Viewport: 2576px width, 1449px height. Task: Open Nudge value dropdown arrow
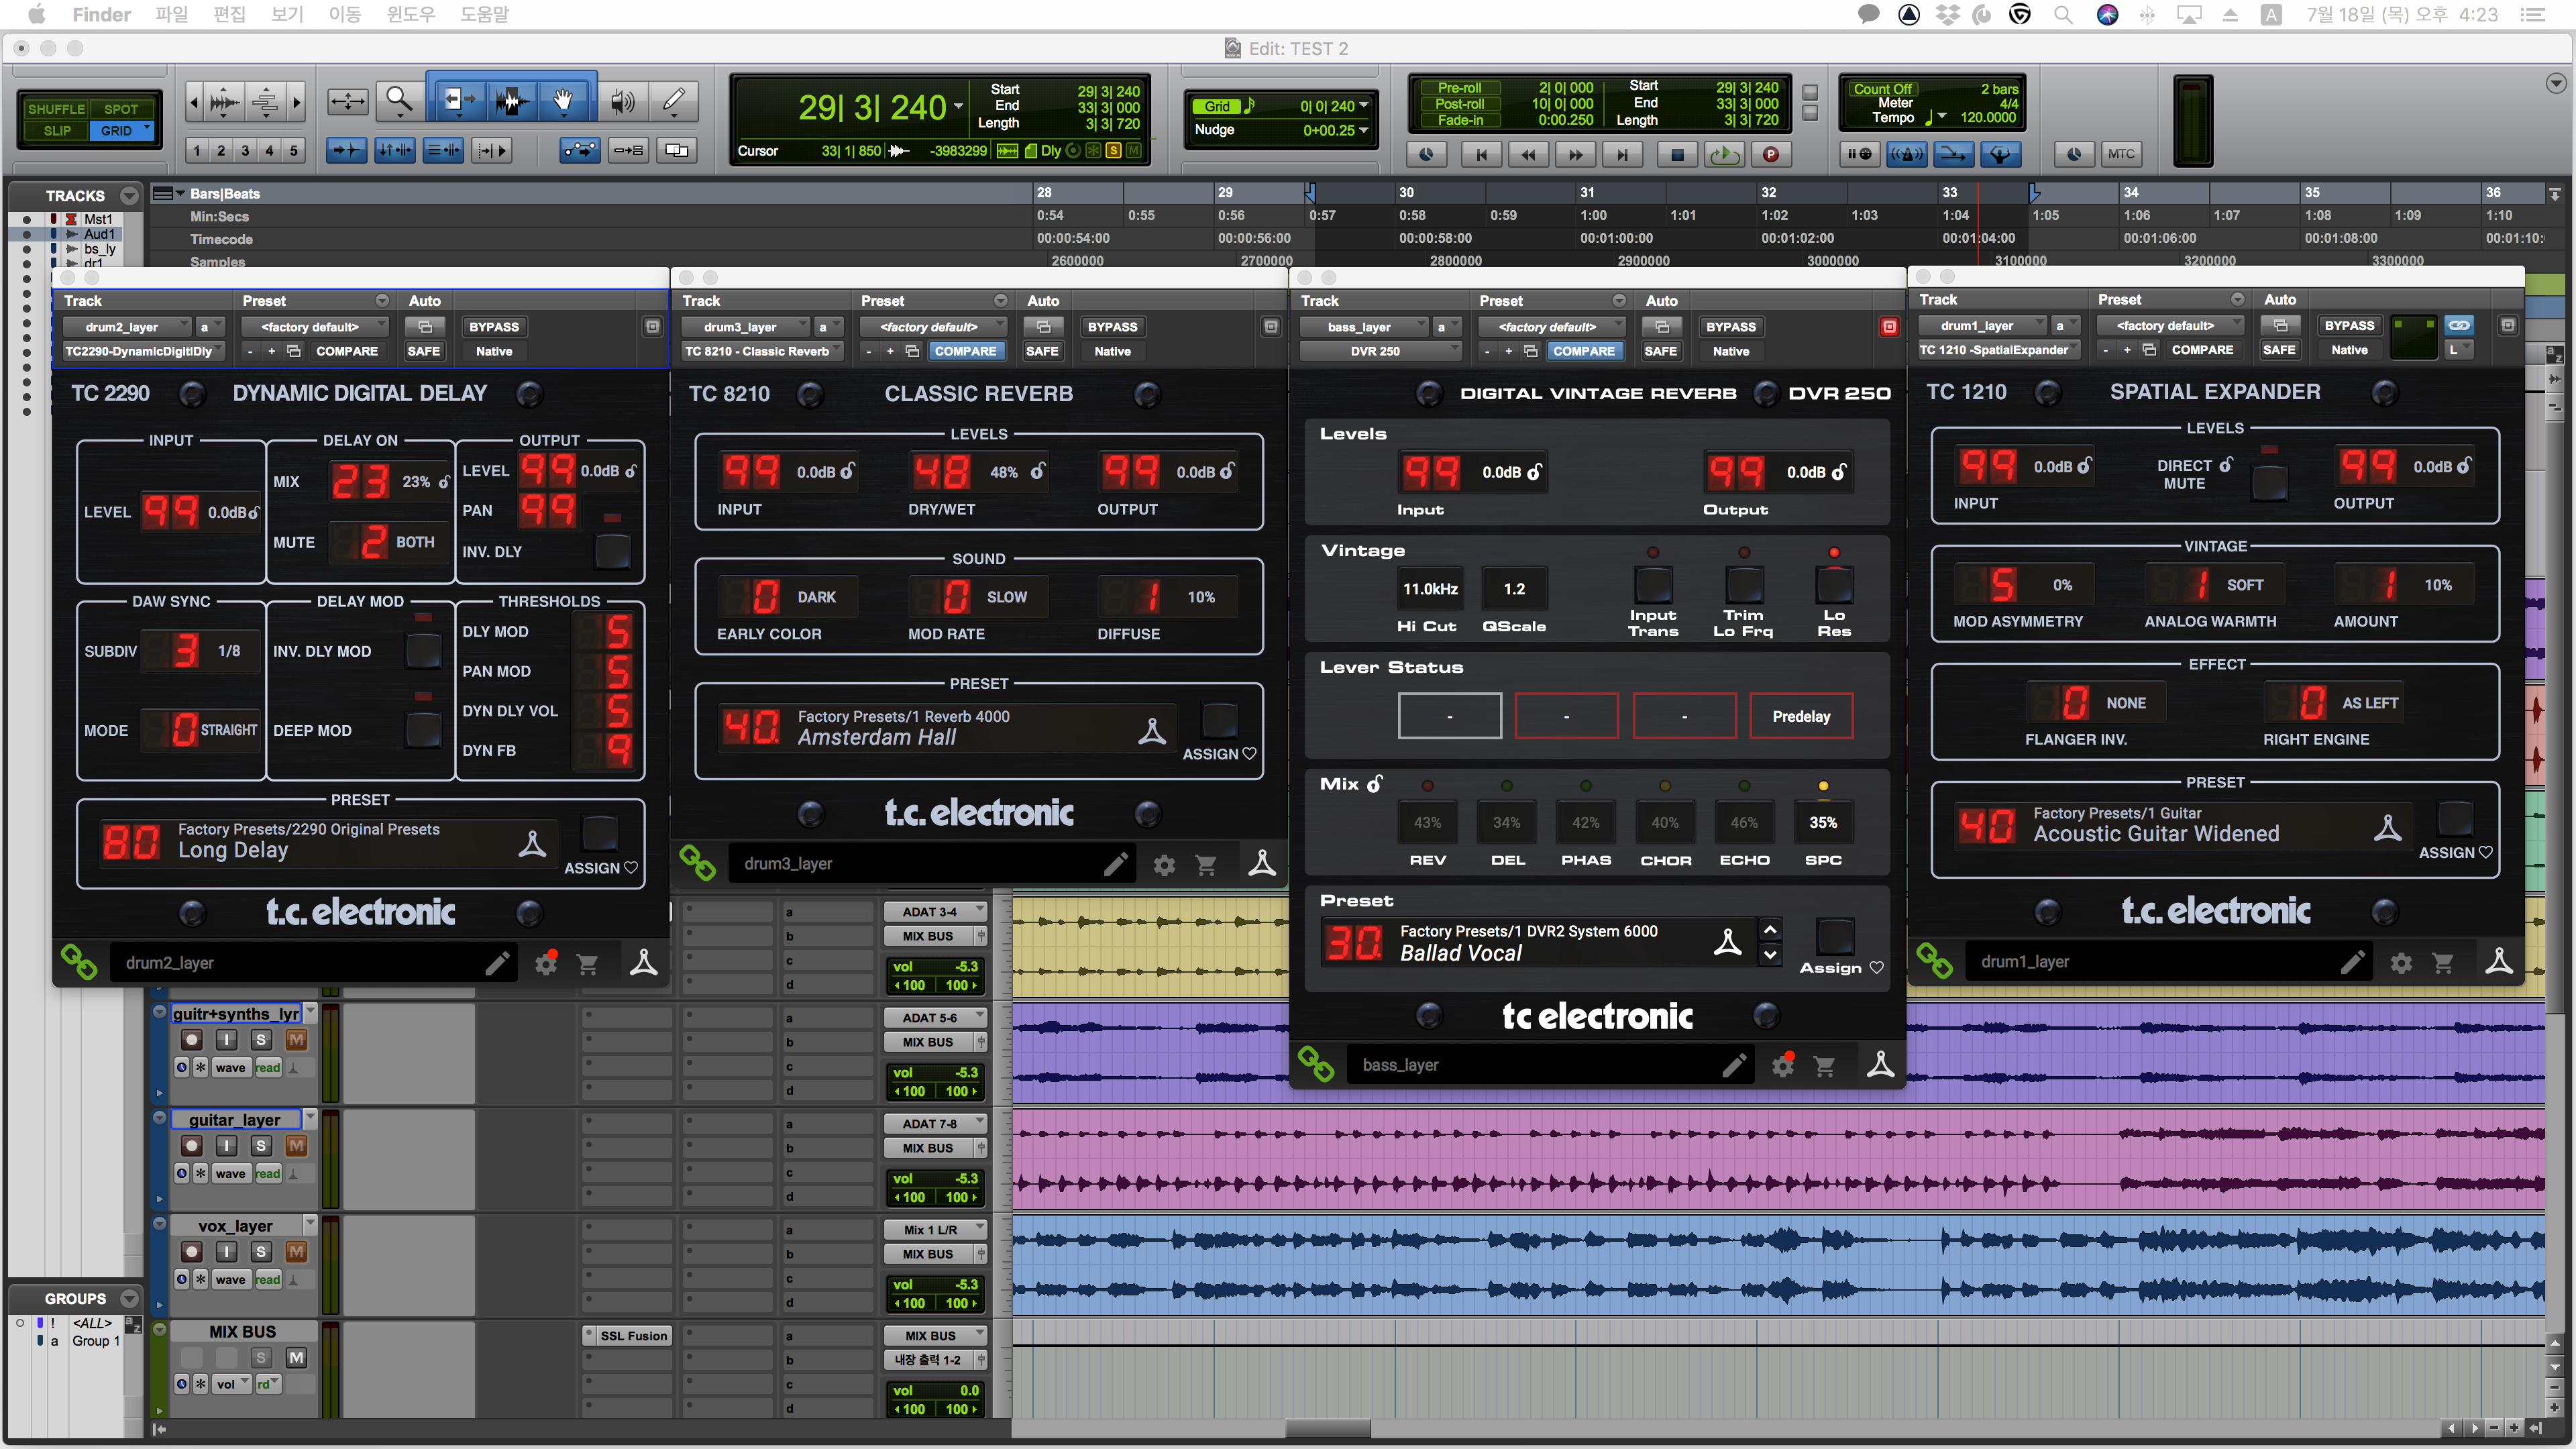pos(1364,130)
